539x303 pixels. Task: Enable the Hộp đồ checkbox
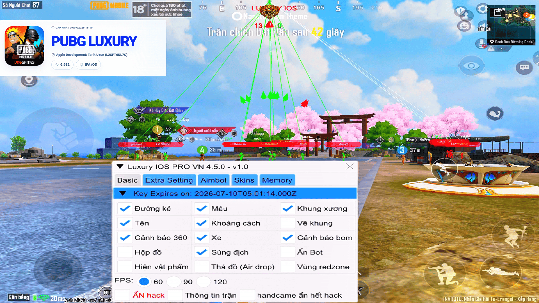pos(125,252)
